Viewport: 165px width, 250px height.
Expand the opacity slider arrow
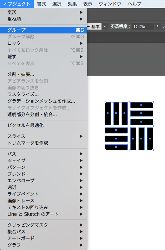(158, 26)
